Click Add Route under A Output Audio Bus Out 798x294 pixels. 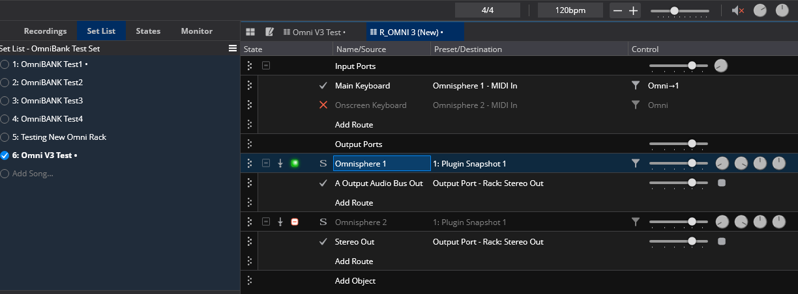(354, 202)
